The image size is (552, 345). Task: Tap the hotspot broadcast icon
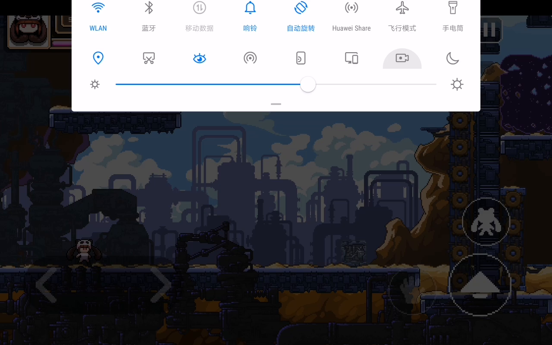pyautogui.click(x=250, y=58)
